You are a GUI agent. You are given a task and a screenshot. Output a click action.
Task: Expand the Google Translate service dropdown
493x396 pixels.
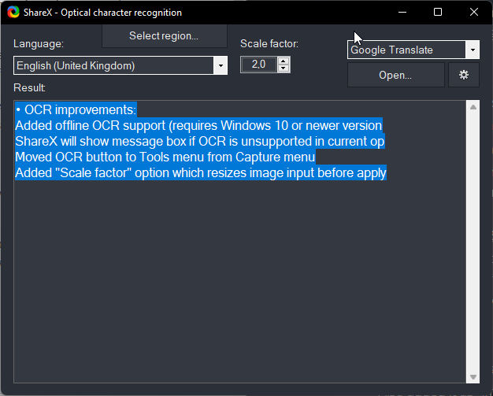pyautogui.click(x=473, y=50)
